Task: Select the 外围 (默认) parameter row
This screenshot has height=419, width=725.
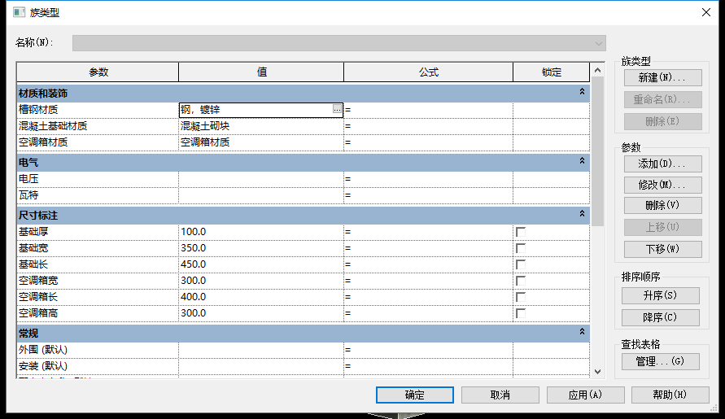Action: 303,350
